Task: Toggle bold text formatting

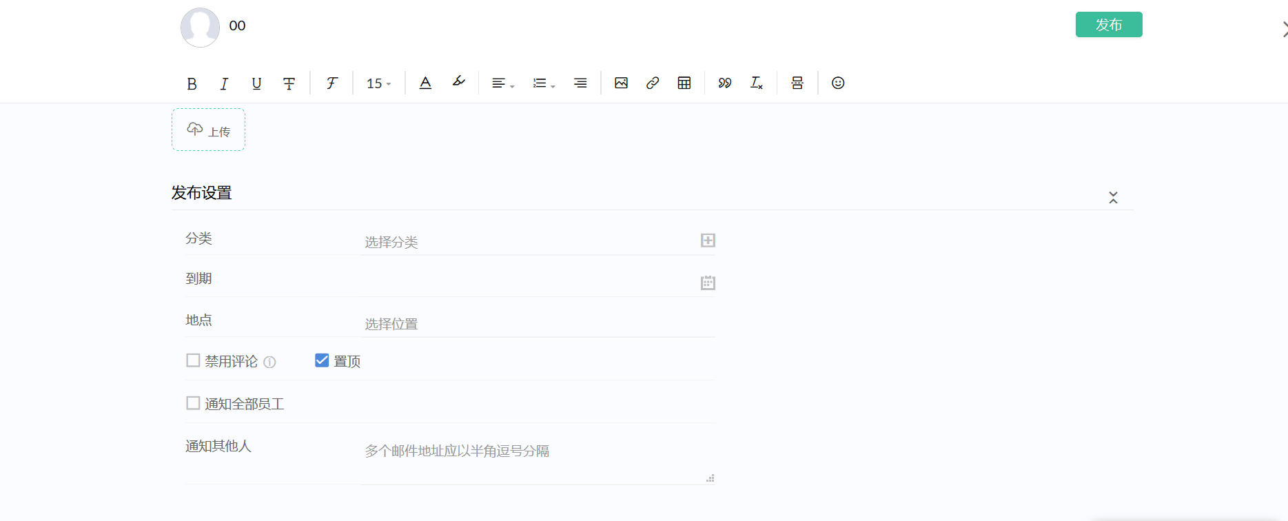Action: 192,83
